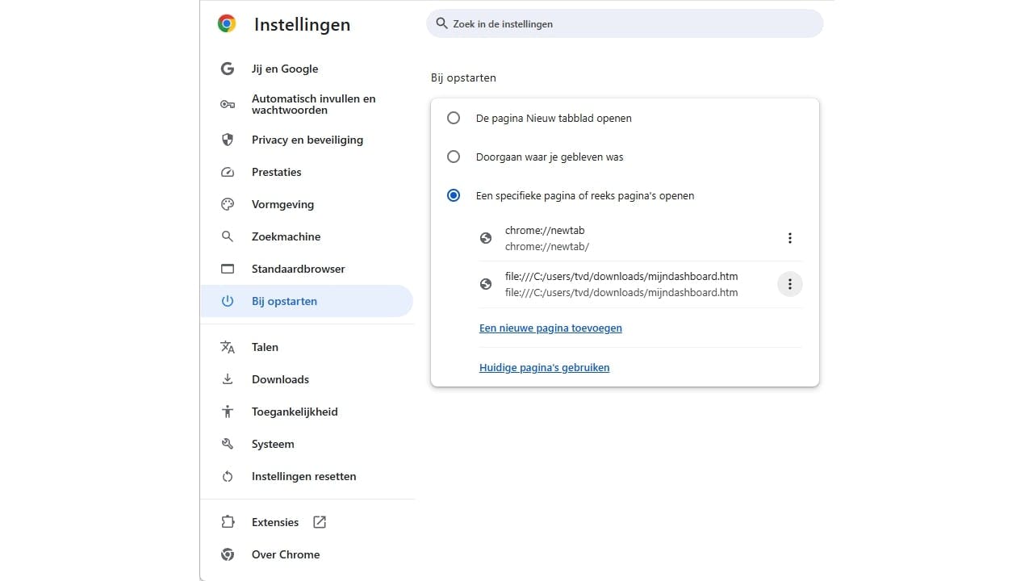Screen dimensions: 1033x581
Task: Select the Bij opstarten power icon
Action: pos(228,301)
